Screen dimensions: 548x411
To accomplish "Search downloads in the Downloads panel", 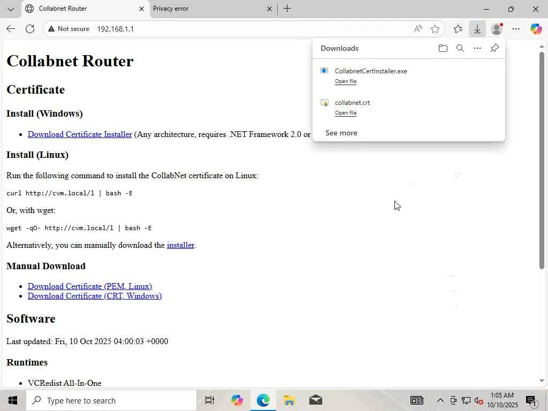I will (460, 48).
